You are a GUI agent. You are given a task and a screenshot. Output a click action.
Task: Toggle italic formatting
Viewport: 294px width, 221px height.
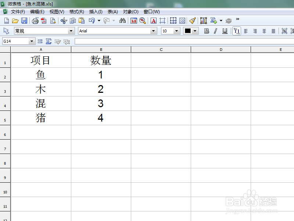(216, 31)
